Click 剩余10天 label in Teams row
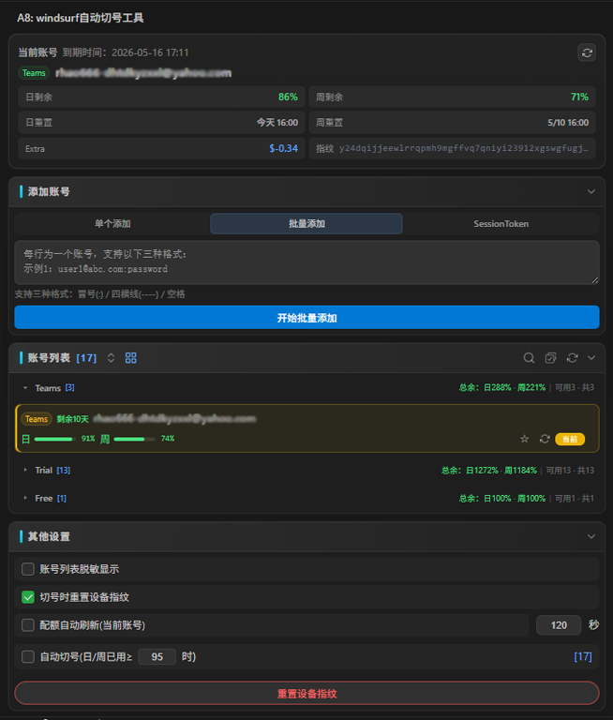The height and width of the screenshot is (720, 613). (x=72, y=419)
